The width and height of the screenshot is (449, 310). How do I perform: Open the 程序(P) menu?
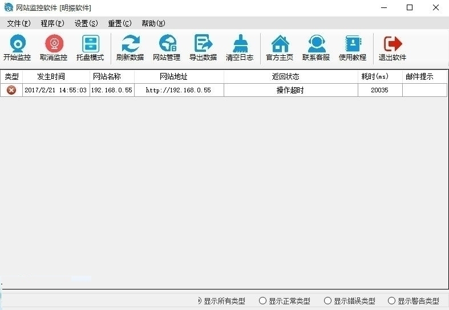52,23
